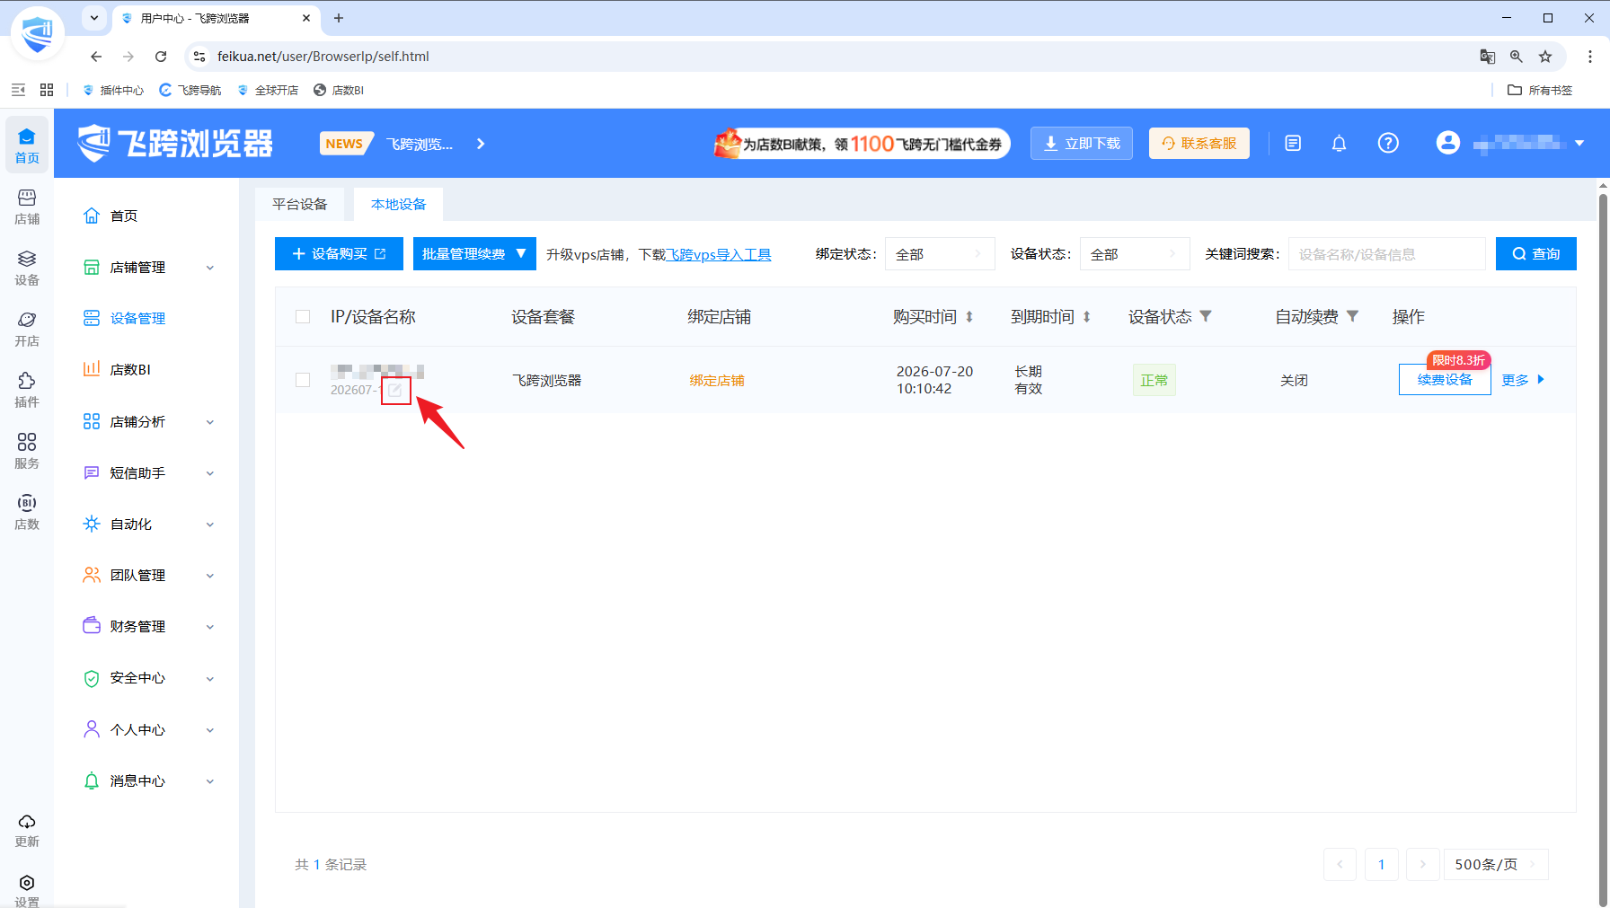Click the voucher promotion banner
Screen dimensions: 1610x908
[862, 144]
